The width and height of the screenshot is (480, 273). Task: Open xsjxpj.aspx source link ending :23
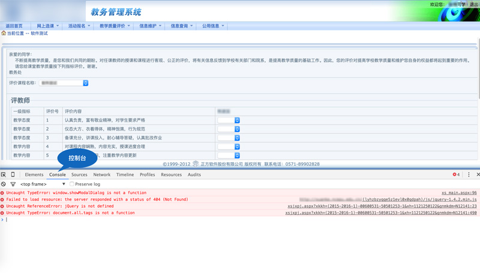(x=382, y=207)
